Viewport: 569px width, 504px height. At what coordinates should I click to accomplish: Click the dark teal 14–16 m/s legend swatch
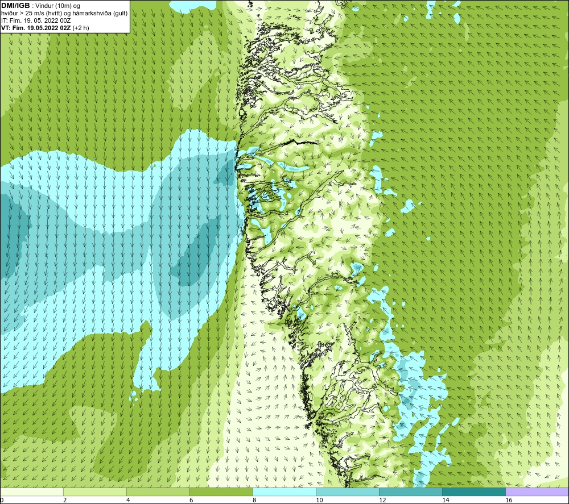click(x=474, y=491)
